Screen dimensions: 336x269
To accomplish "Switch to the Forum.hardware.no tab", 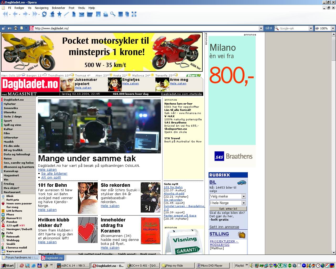I will pyautogui.click(x=20, y=258).
